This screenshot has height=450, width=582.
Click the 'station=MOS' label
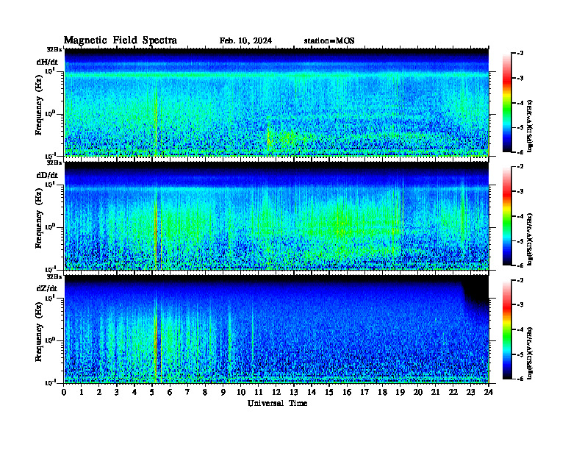[x=329, y=41]
